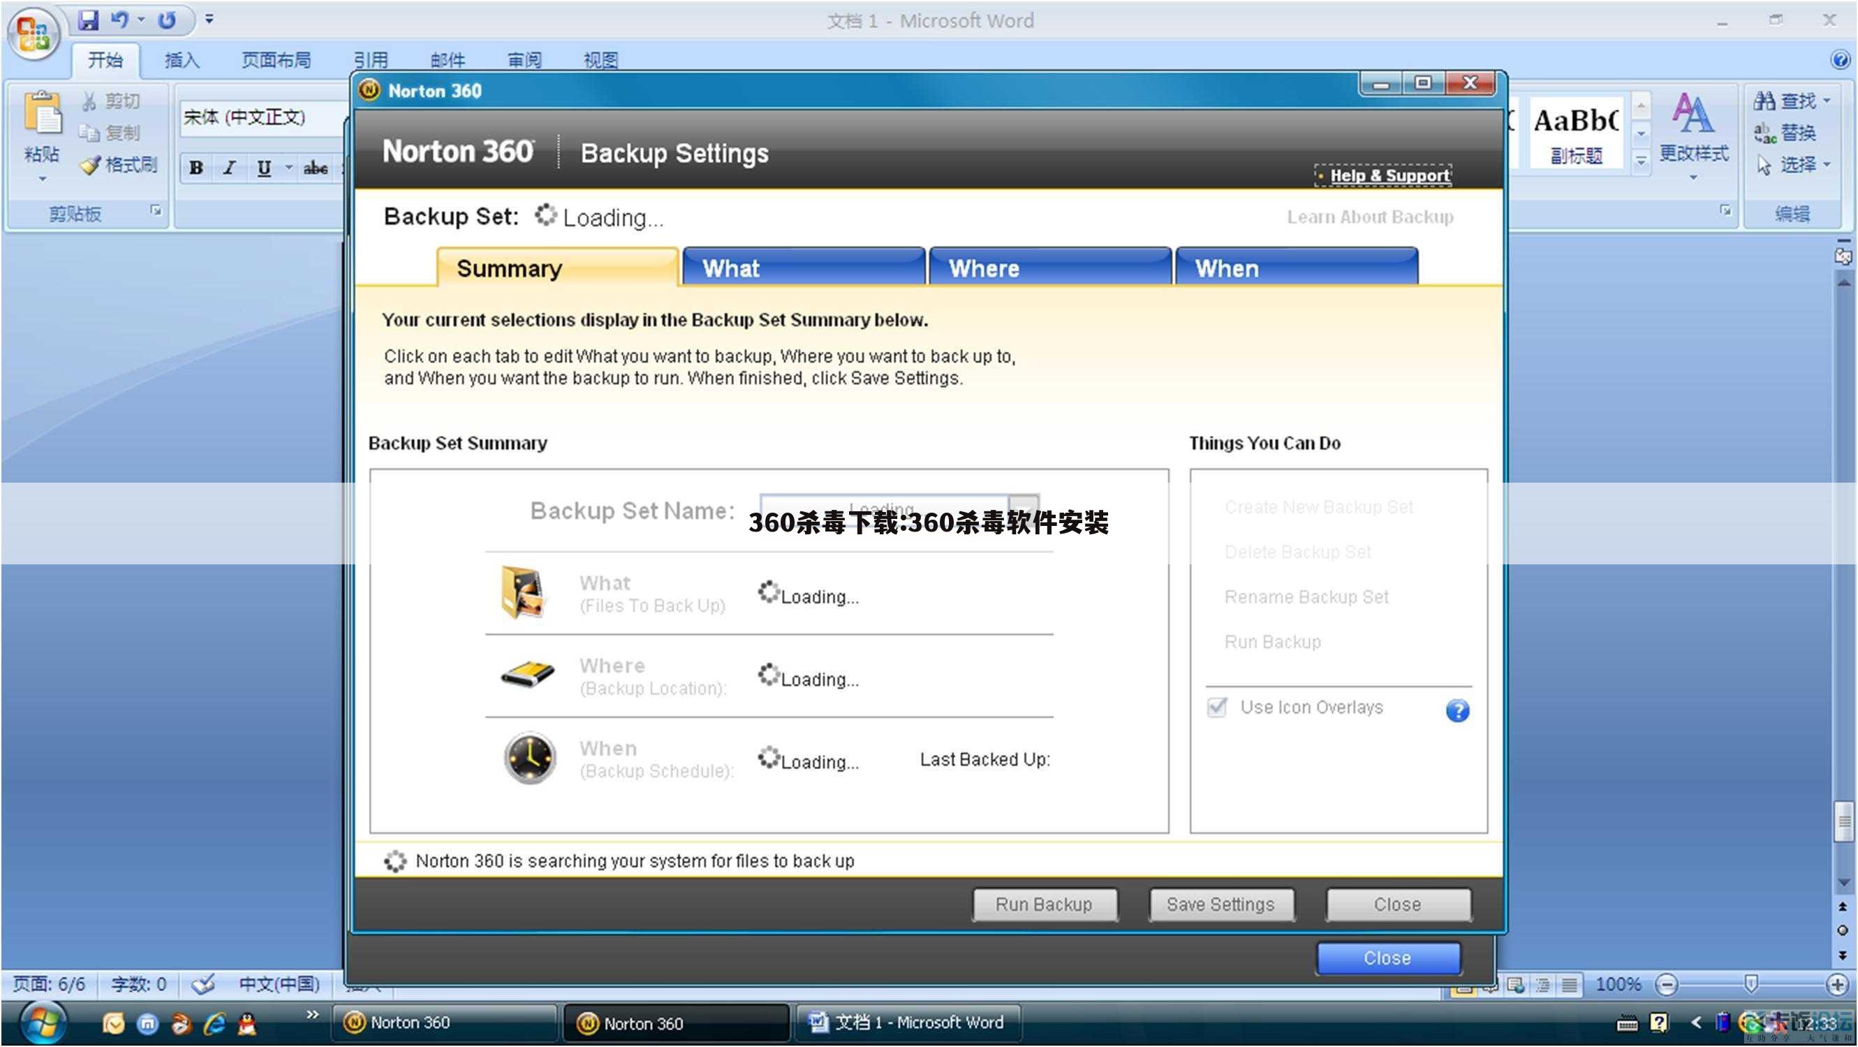Image resolution: width=1858 pixels, height=1047 pixels.
Task: Open the Underline style dropdown arrow
Action: (288, 168)
